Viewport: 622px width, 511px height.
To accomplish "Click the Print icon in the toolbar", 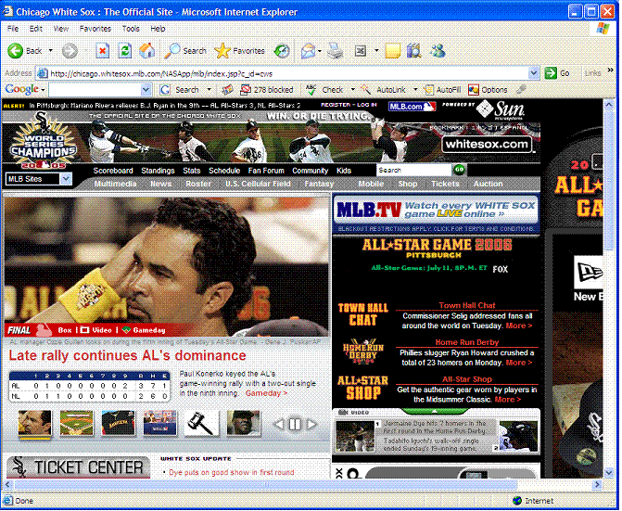I will (x=336, y=51).
